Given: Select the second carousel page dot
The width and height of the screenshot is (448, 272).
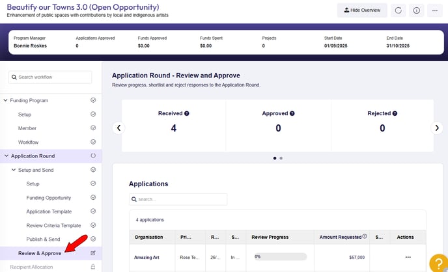Looking at the screenshot, I should pyautogui.click(x=281, y=158).
